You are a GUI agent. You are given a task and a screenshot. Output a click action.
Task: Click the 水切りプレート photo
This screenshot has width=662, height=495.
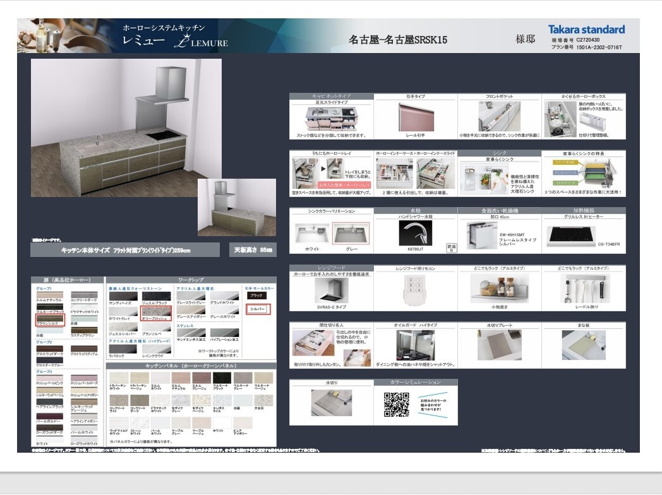click(x=500, y=345)
